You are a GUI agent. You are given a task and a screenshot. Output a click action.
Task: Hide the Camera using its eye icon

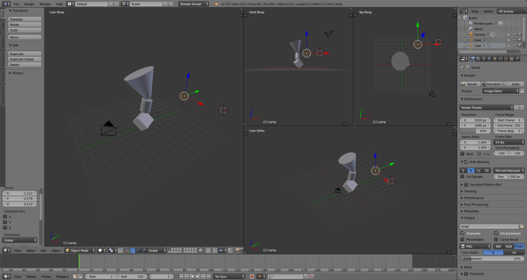(509, 34)
